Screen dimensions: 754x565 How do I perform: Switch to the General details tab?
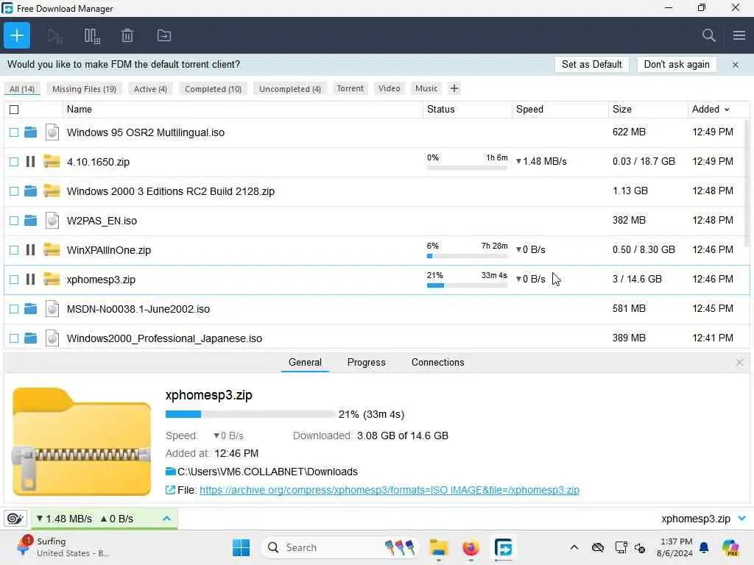coord(305,362)
